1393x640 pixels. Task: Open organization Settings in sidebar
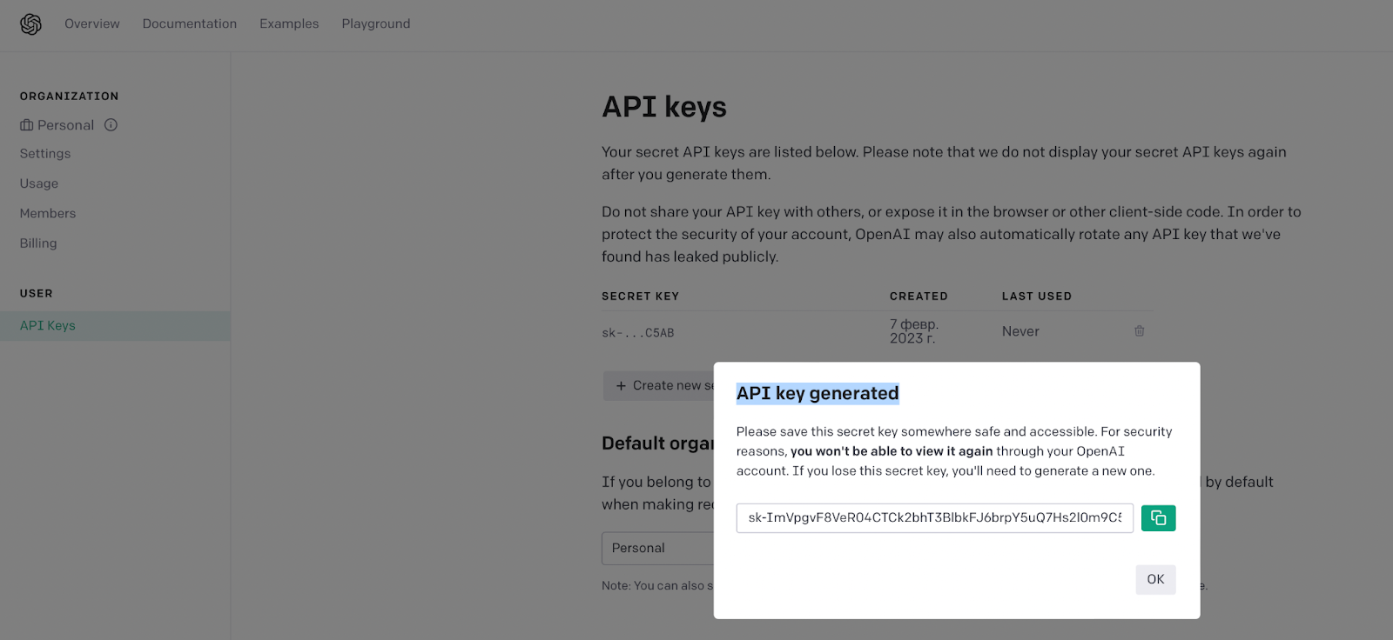coord(45,154)
